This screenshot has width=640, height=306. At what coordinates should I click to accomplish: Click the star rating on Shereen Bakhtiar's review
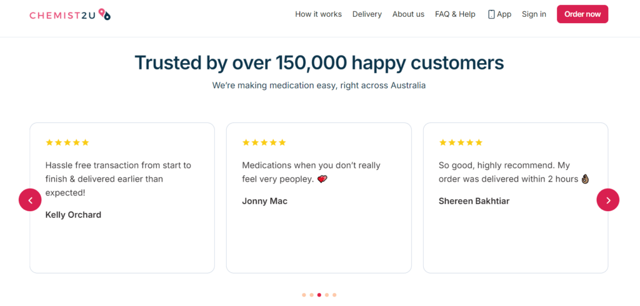point(461,142)
